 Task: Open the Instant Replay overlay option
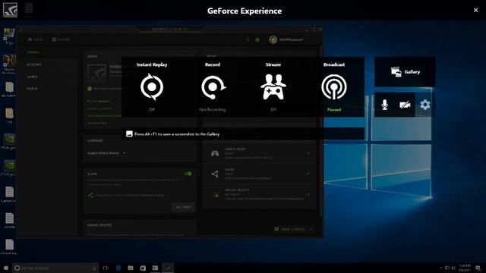point(152,87)
